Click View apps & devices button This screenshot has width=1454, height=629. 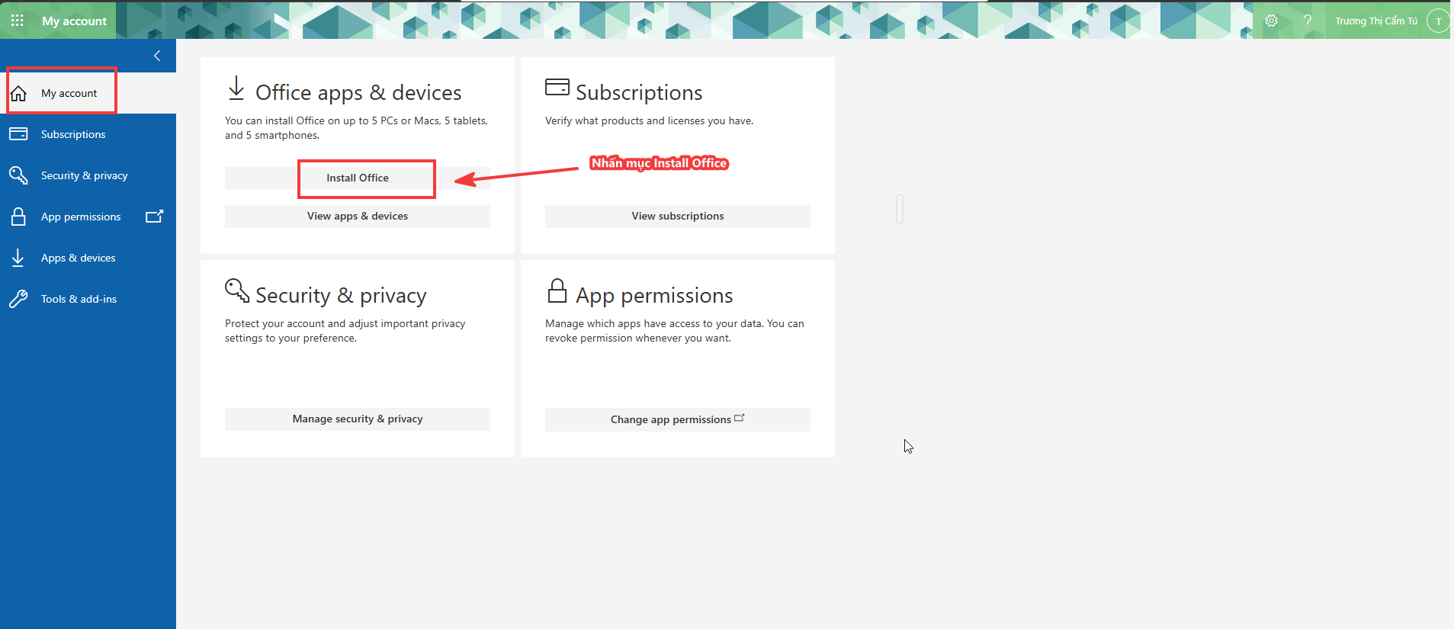pyautogui.click(x=358, y=216)
